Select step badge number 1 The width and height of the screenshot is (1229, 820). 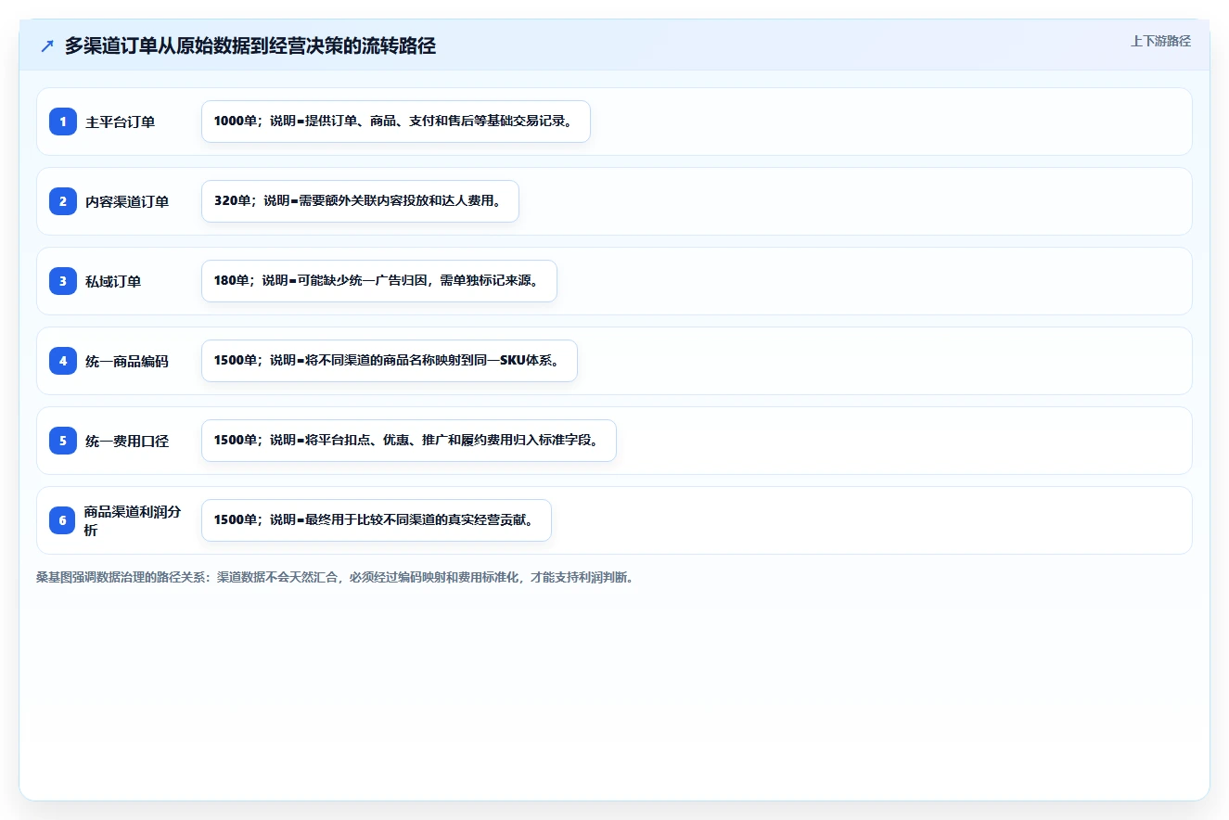(x=63, y=122)
